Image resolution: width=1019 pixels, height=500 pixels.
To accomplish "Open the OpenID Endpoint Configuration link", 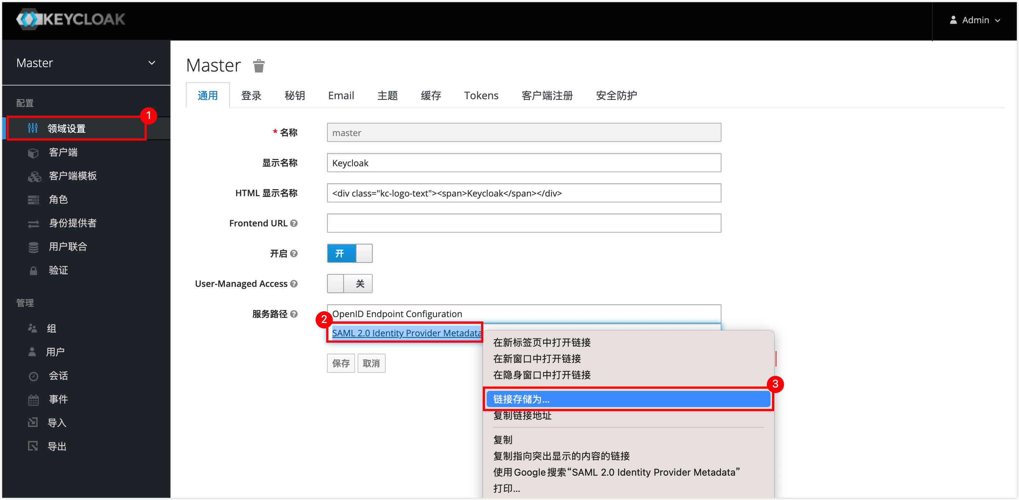I will click(397, 314).
